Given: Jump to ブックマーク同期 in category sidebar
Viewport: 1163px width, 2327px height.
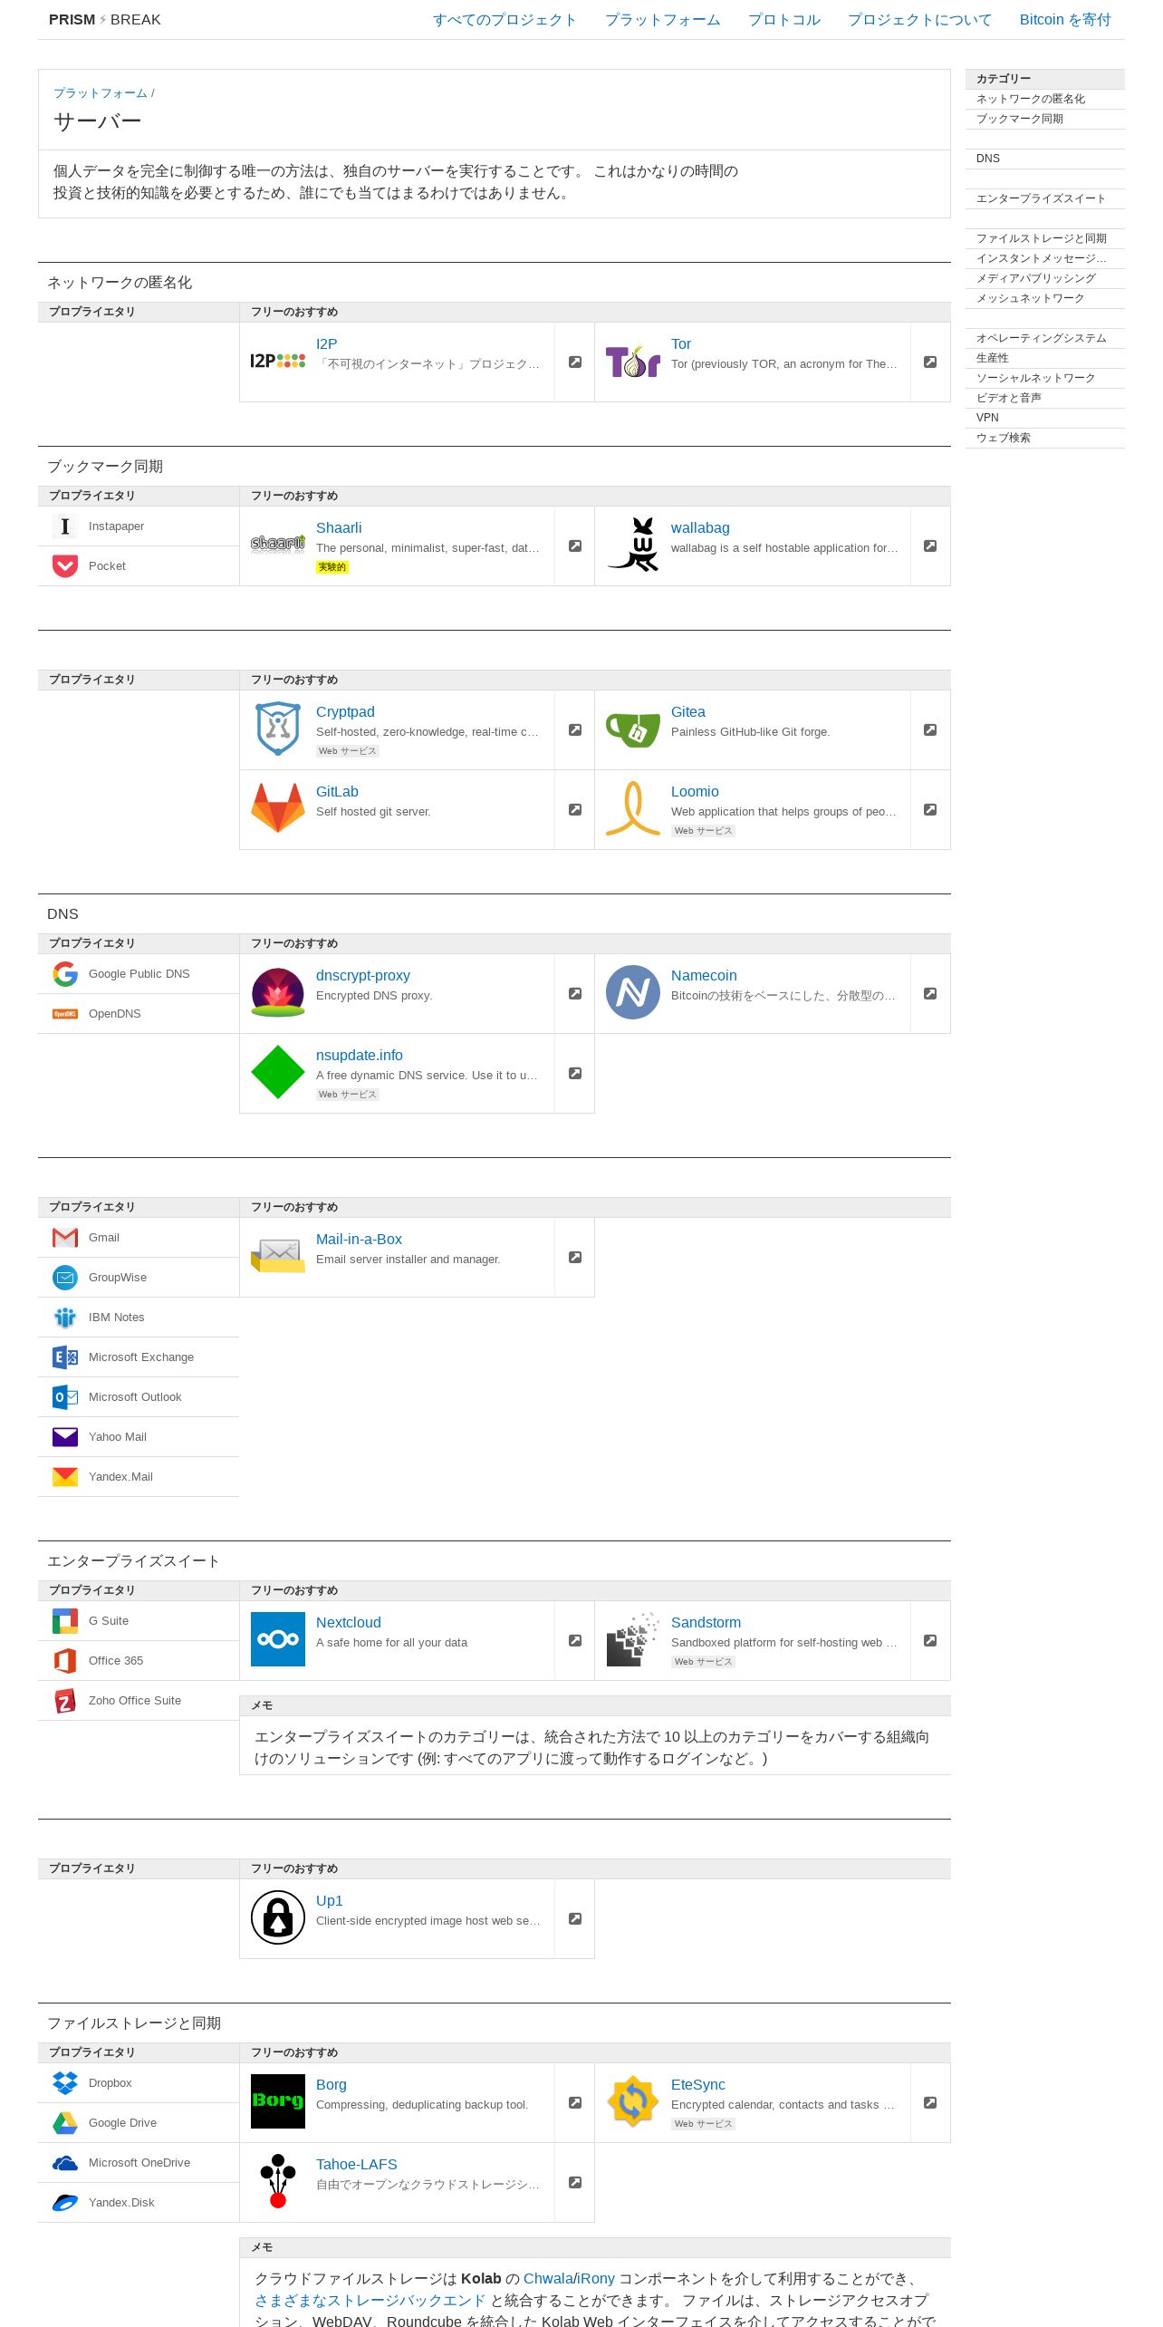Looking at the screenshot, I should [x=1045, y=119].
